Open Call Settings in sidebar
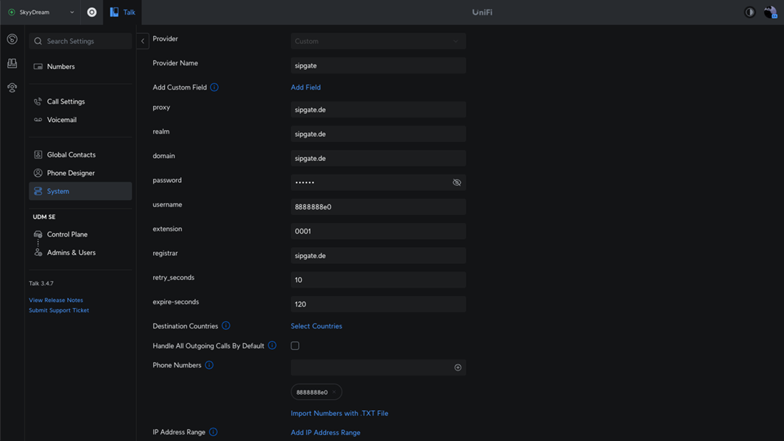This screenshot has height=441, width=784. [x=66, y=101]
